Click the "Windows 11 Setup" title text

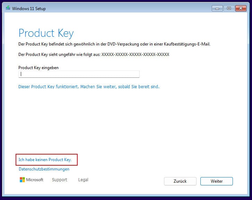(29, 8)
